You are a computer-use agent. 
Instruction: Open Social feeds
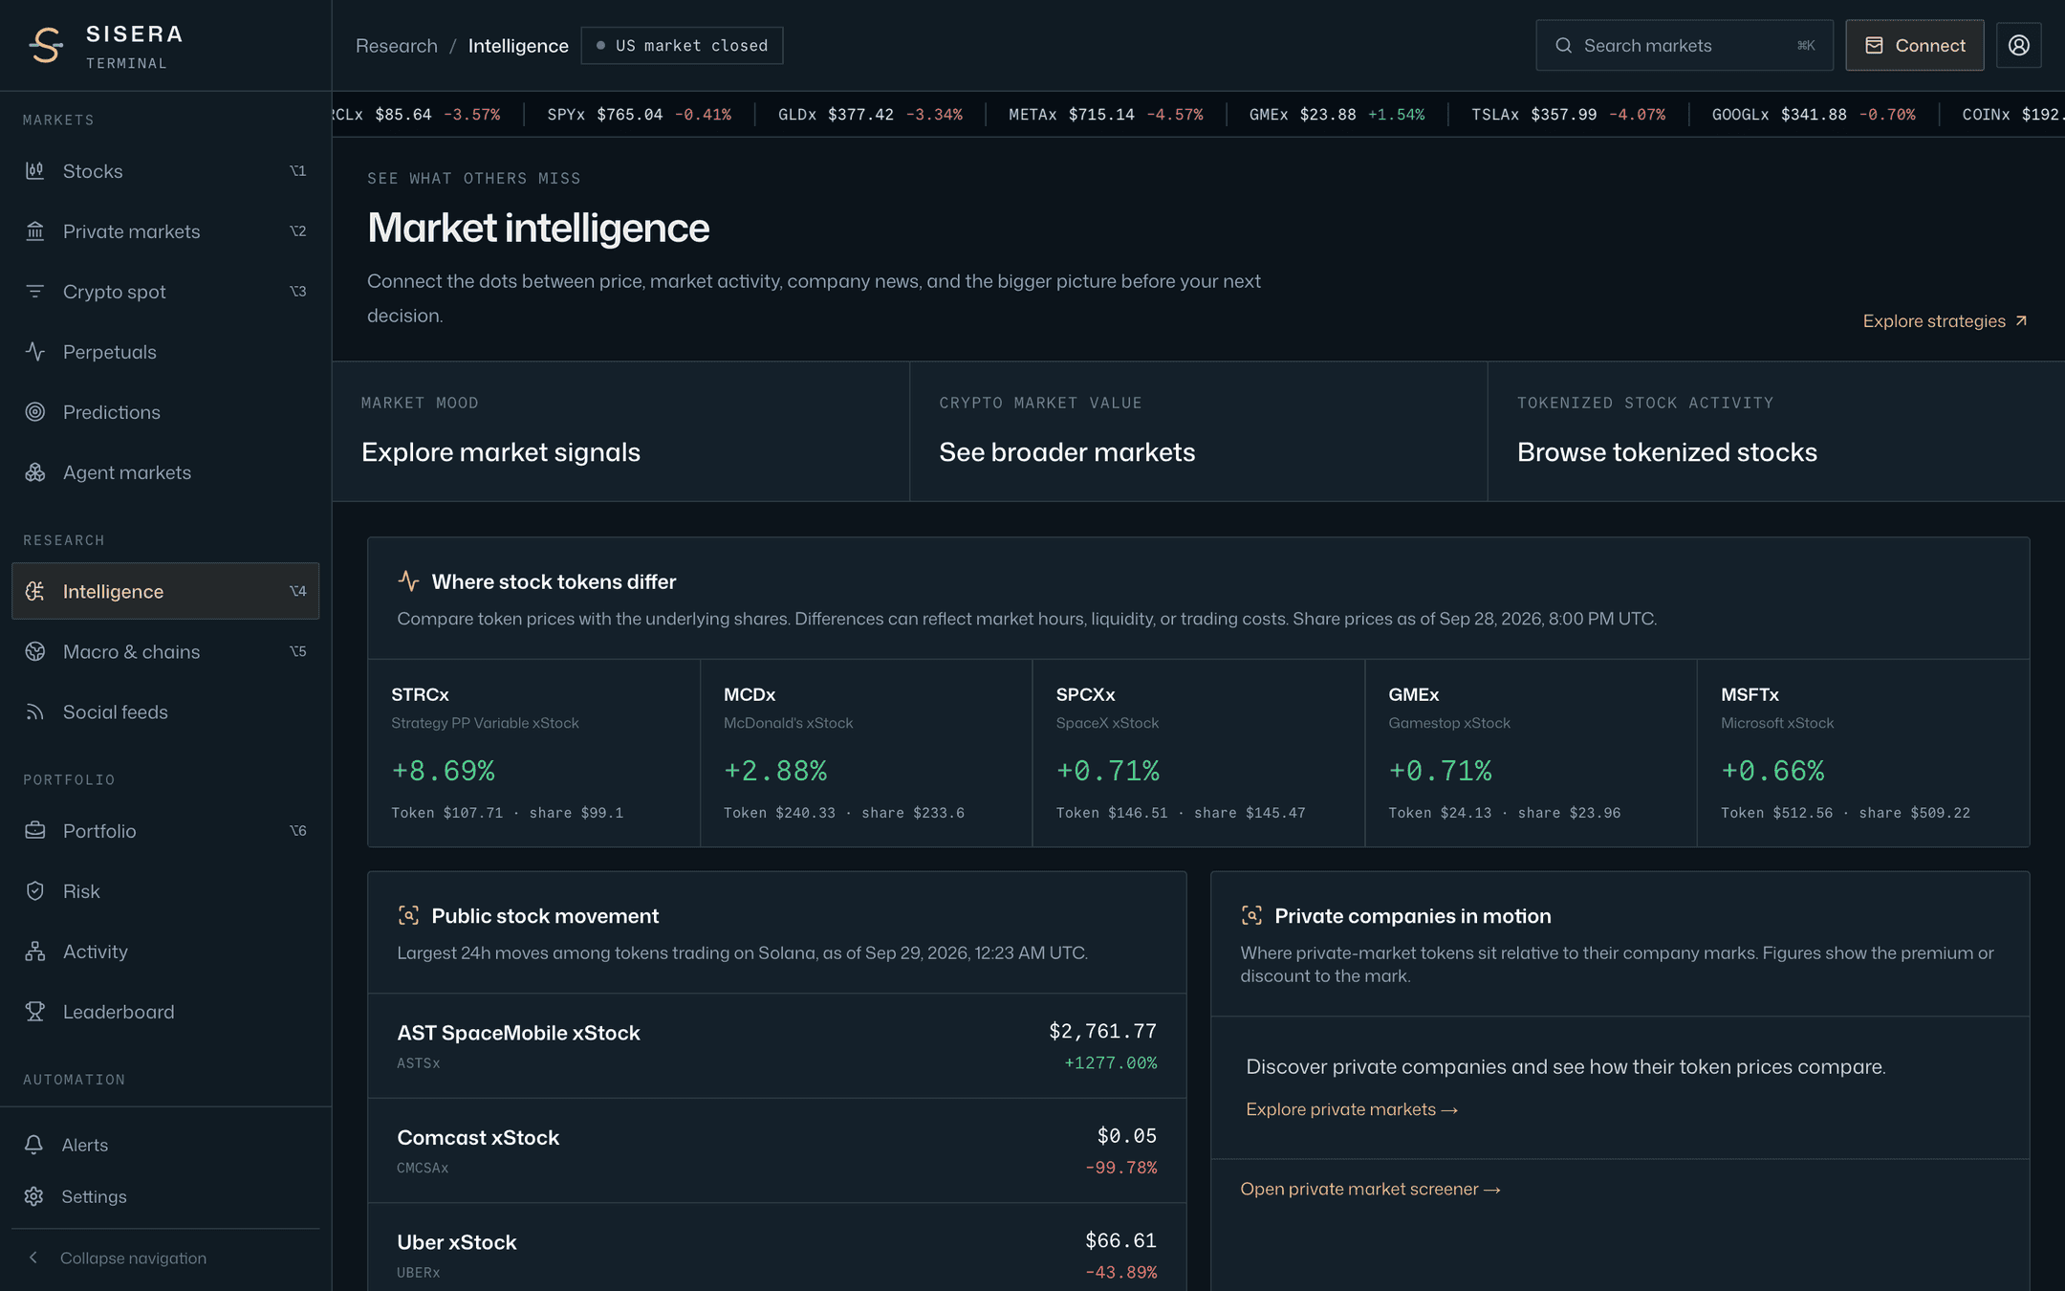[165, 711]
